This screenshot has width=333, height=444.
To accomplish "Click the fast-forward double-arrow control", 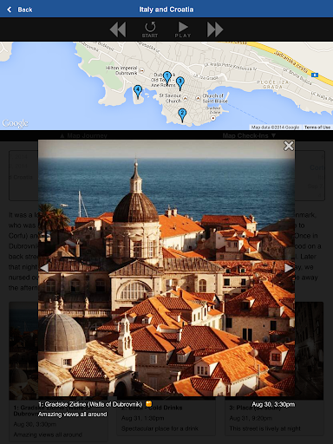I will click(215, 29).
